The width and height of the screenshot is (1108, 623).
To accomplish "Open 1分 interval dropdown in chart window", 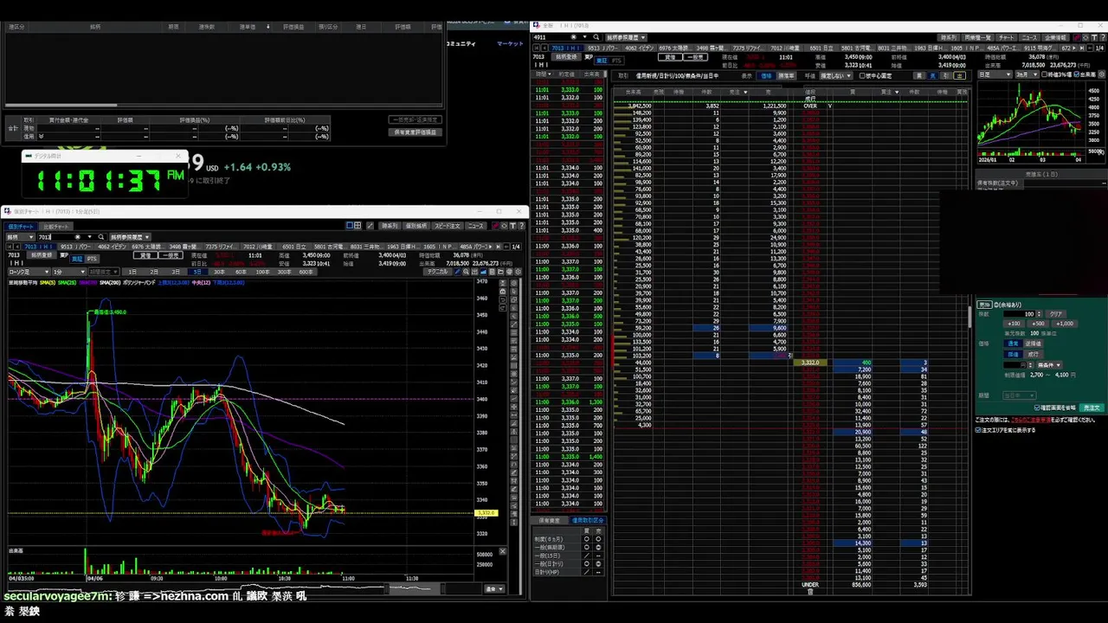I will (x=68, y=272).
